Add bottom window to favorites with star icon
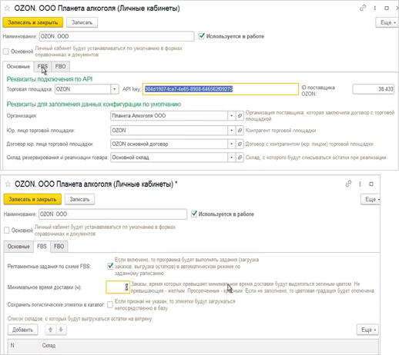The height and width of the screenshot is (355, 399). point(8,184)
